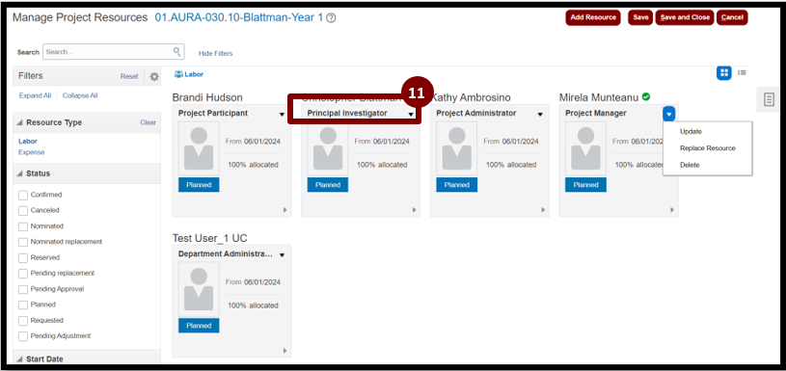Click Test User_1 UC's avatar image

[x=199, y=289]
